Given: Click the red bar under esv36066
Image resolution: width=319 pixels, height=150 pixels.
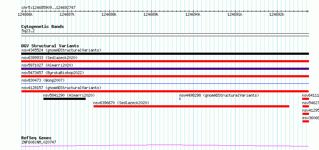Looking at the screenshot, I should [306, 121].
